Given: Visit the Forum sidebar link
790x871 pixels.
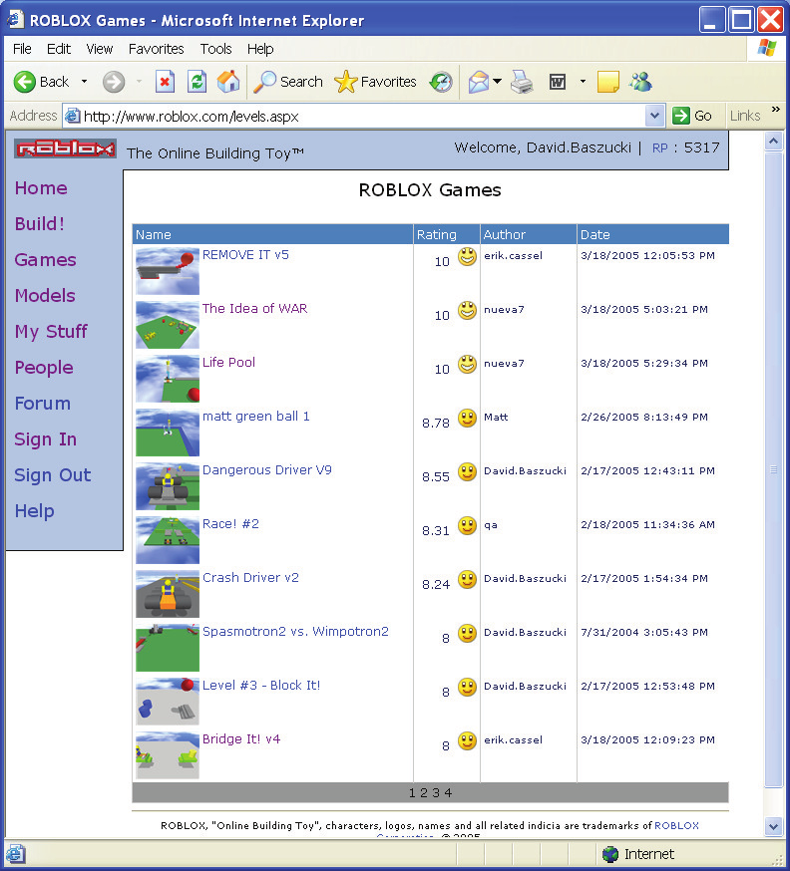Looking at the screenshot, I should tap(43, 404).
